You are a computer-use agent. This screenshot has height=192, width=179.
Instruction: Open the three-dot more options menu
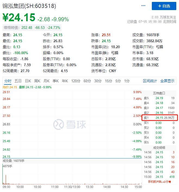(x=143, y=6)
